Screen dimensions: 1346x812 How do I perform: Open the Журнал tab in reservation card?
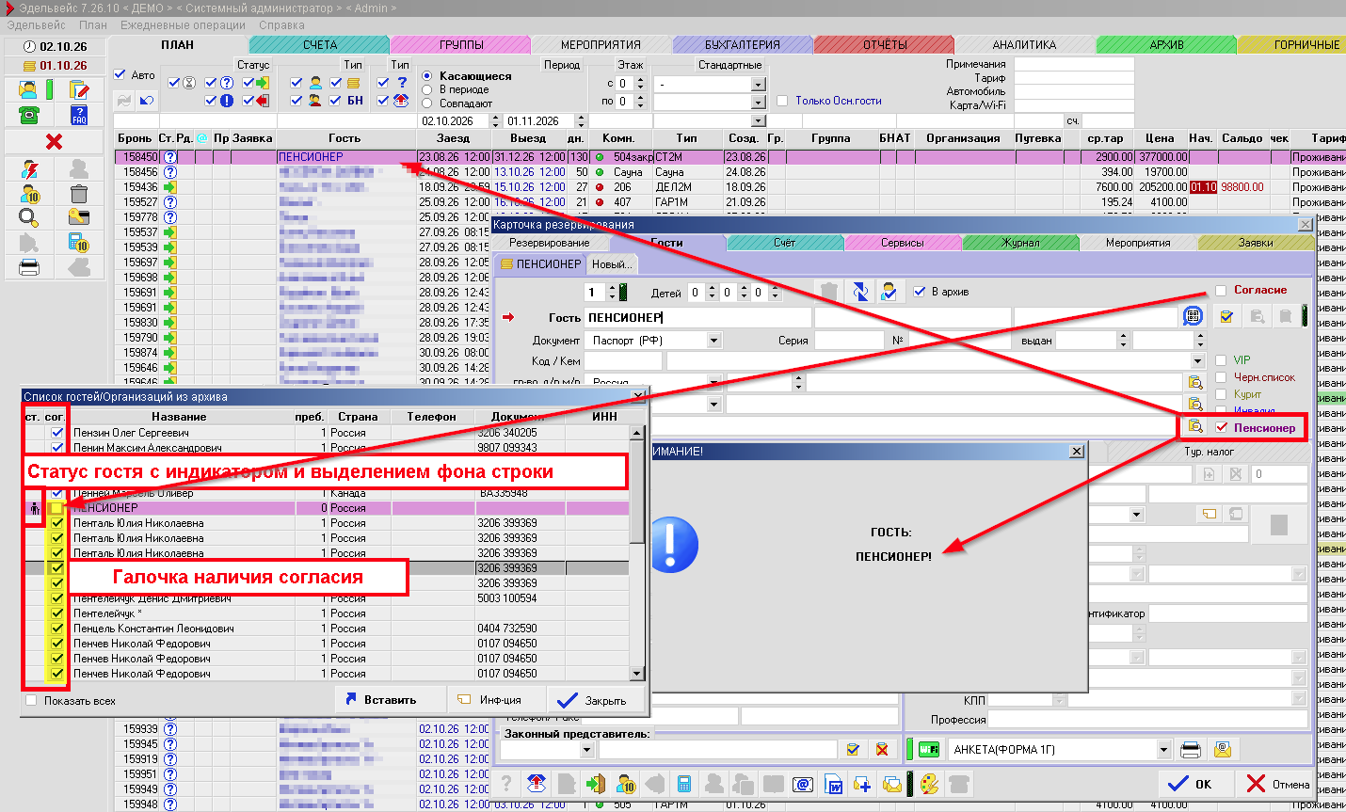[x=1021, y=243]
